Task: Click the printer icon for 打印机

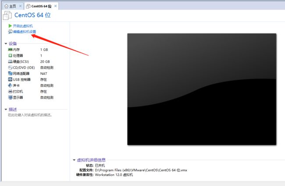Action: tap(10, 91)
